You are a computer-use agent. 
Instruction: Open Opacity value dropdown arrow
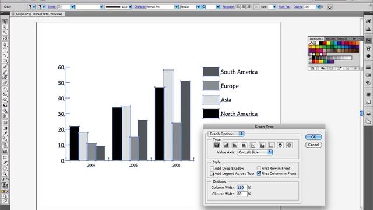(318, 7)
